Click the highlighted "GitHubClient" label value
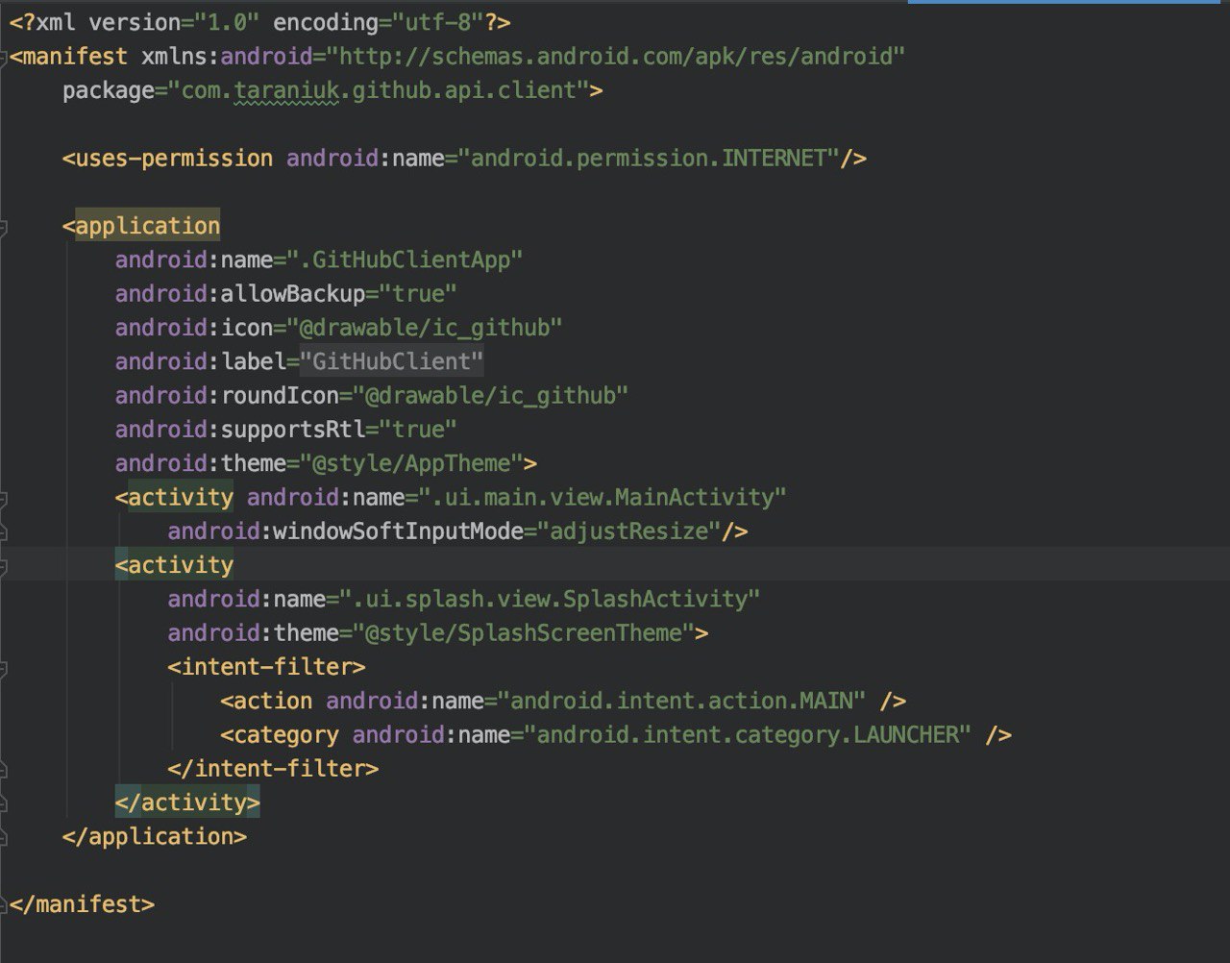 point(391,361)
